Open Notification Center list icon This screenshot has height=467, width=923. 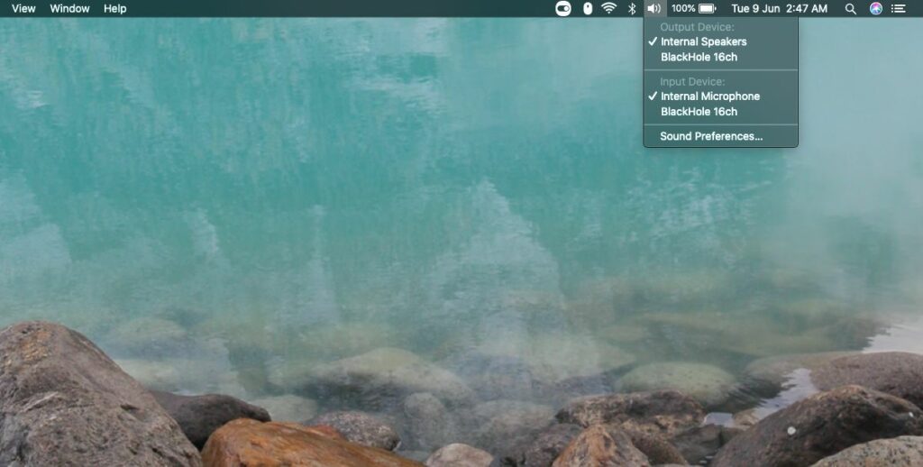click(899, 8)
